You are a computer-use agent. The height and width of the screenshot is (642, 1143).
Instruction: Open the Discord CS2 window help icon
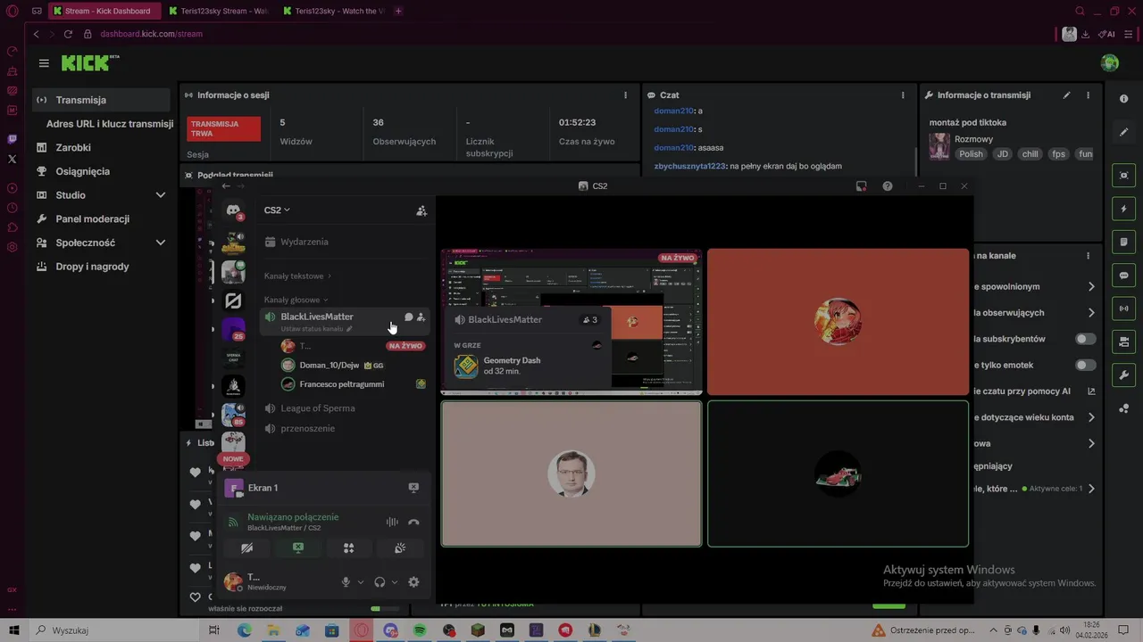coord(888,186)
